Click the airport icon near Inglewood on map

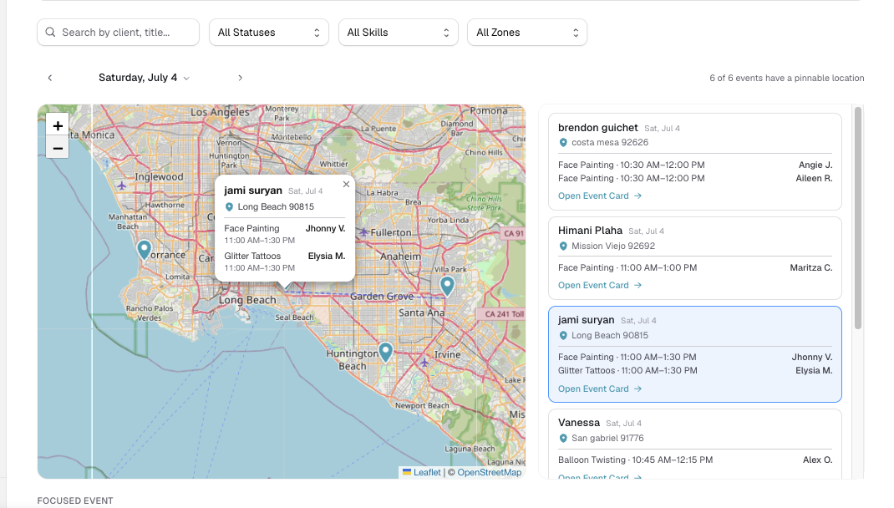[x=121, y=185]
